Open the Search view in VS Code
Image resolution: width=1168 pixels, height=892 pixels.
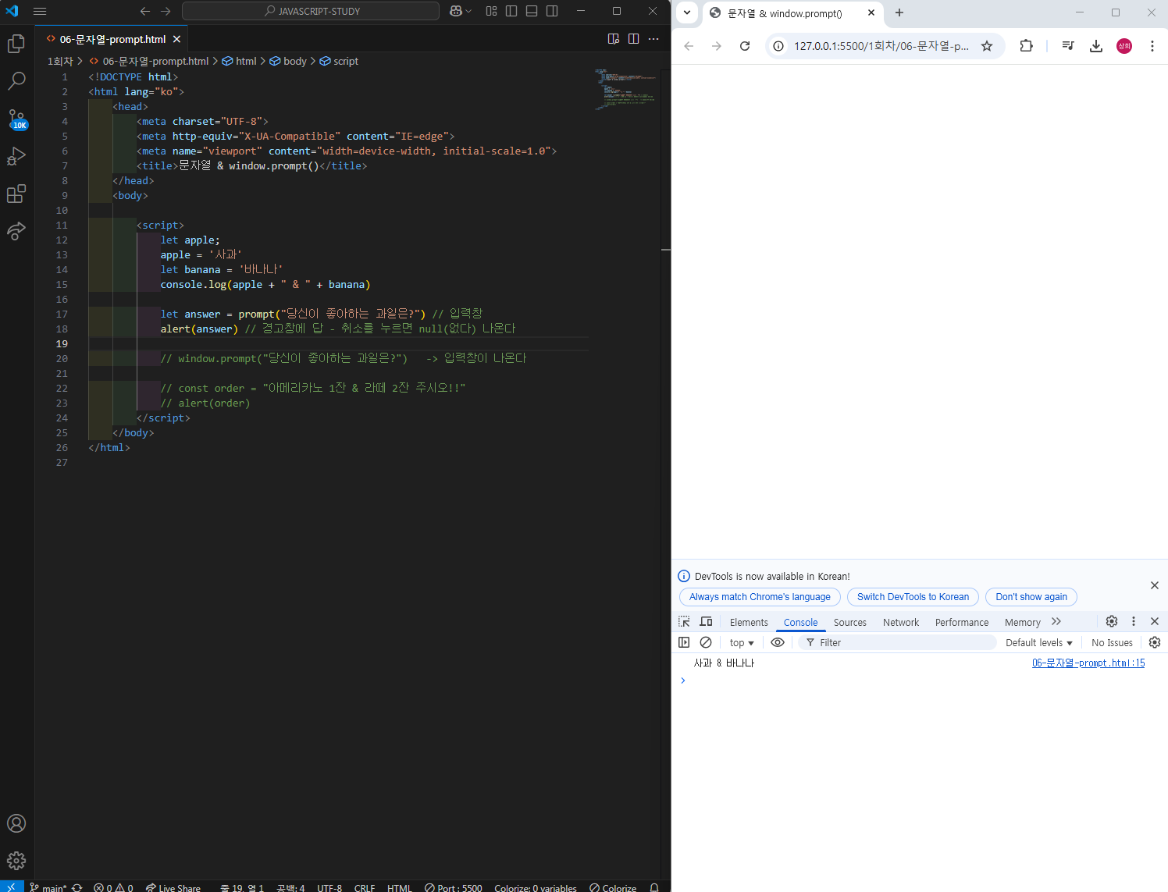coord(16,81)
